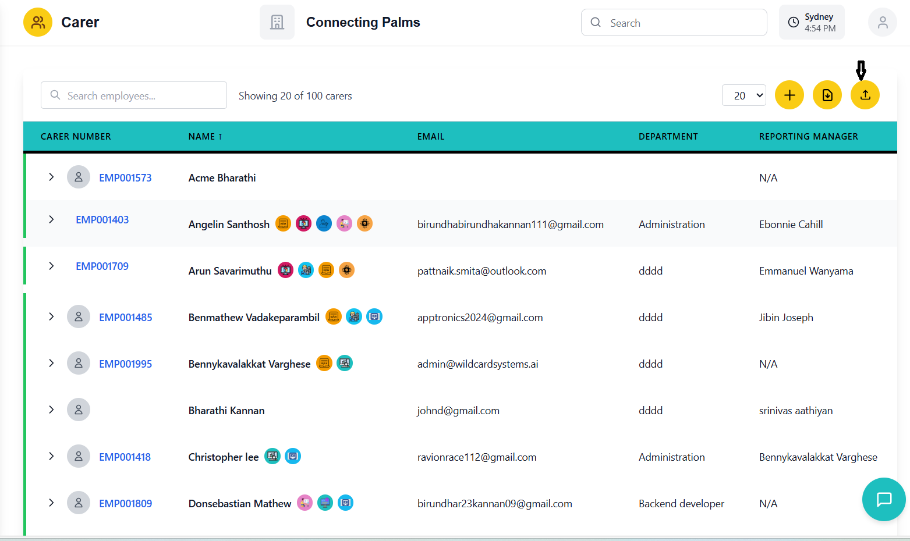
Task: Open carer link EMP001403
Action: [x=102, y=220]
